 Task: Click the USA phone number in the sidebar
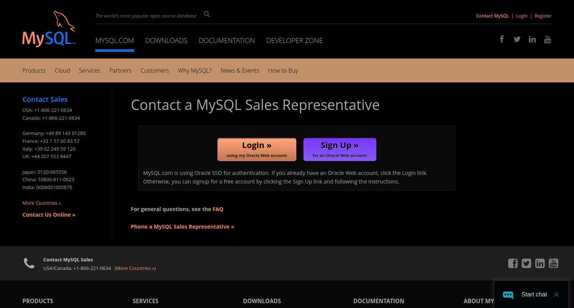click(x=53, y=110)
